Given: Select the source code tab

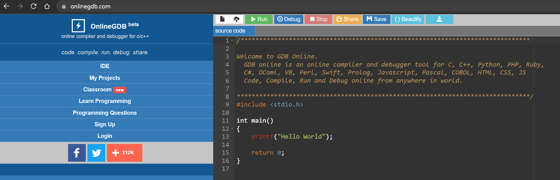Looking at the screenshot, I should 234,31.
